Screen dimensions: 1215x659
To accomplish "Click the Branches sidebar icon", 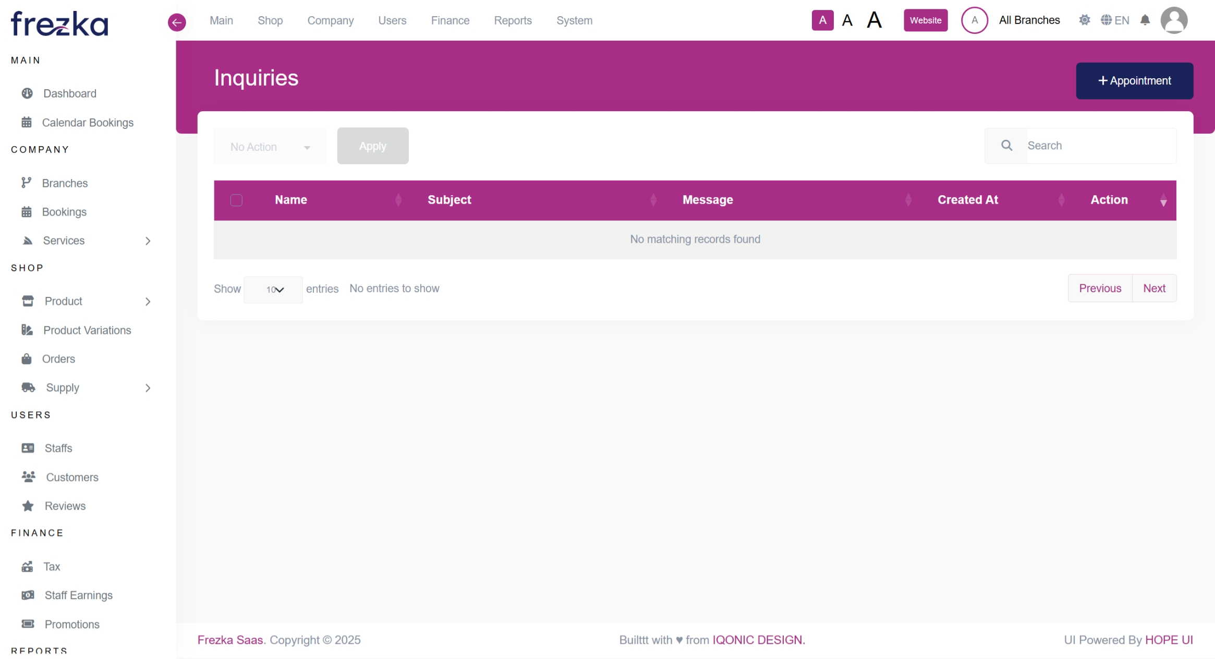I will [x=26, y=183].
